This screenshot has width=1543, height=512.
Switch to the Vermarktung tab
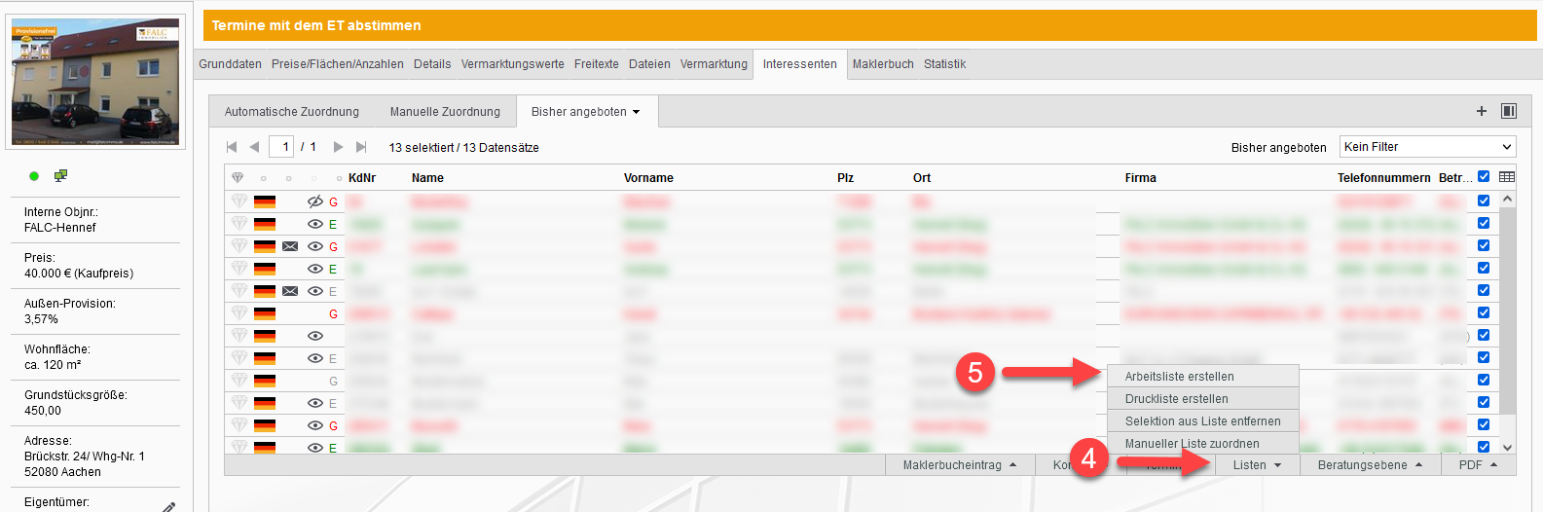pyautogui.click(x=714, y=64)
